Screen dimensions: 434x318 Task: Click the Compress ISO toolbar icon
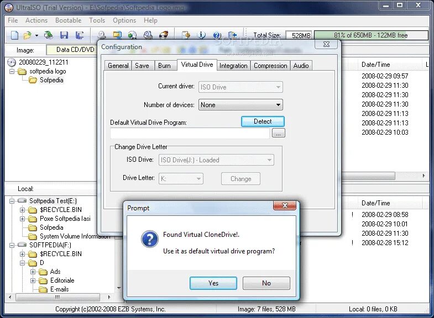tap(117, 35)
